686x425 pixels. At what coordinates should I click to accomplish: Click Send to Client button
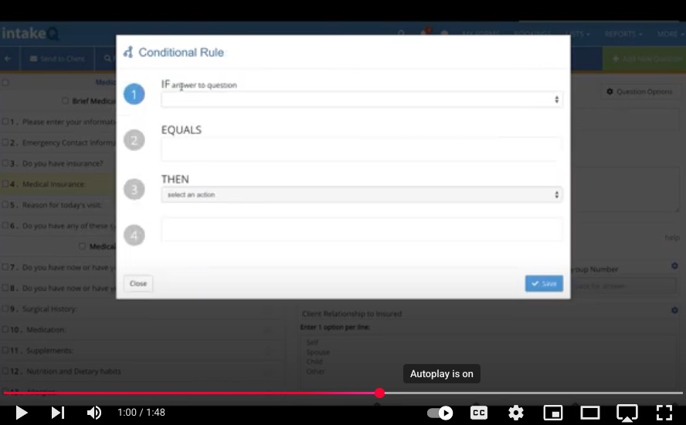coord(57,59)
